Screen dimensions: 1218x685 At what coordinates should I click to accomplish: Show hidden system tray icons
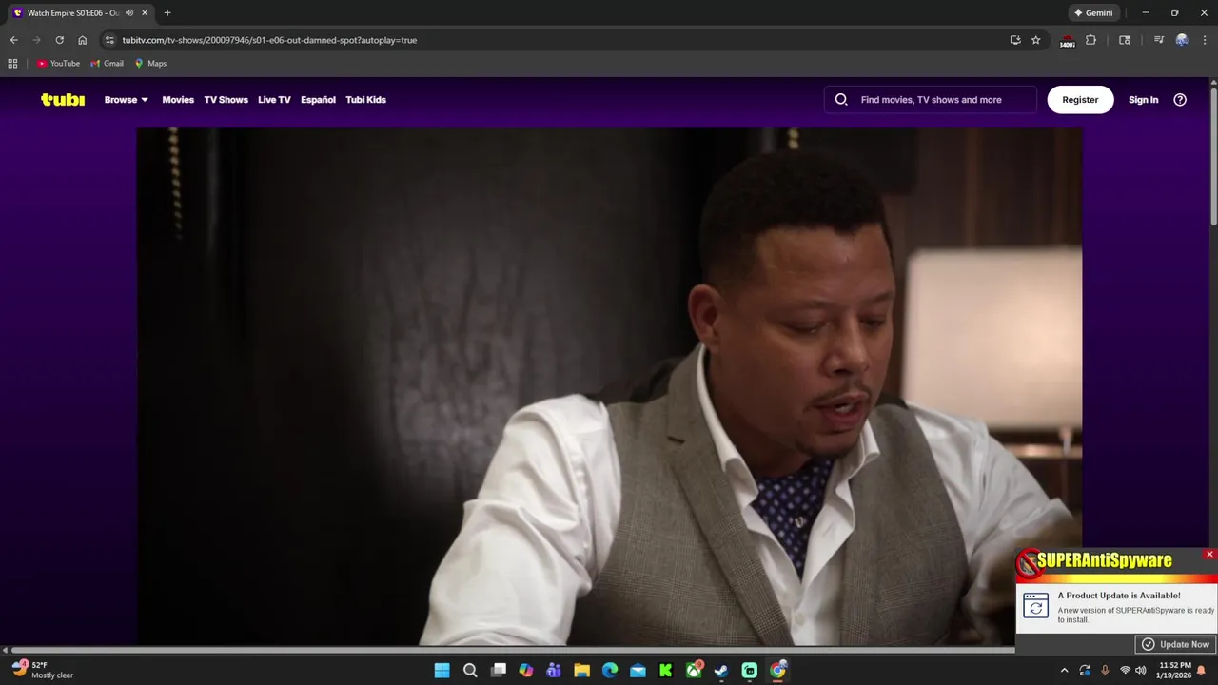coord(1064,671)
